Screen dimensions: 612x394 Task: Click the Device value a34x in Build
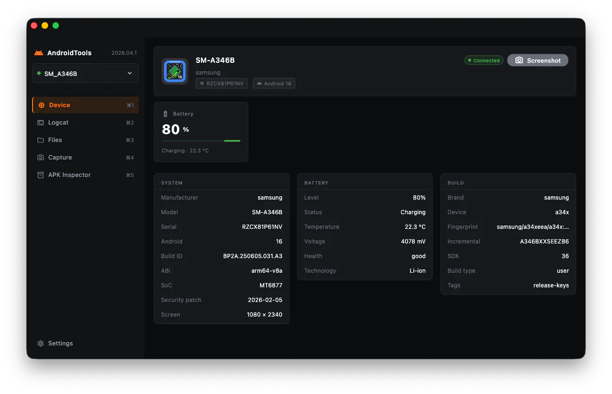click(562, 212)
